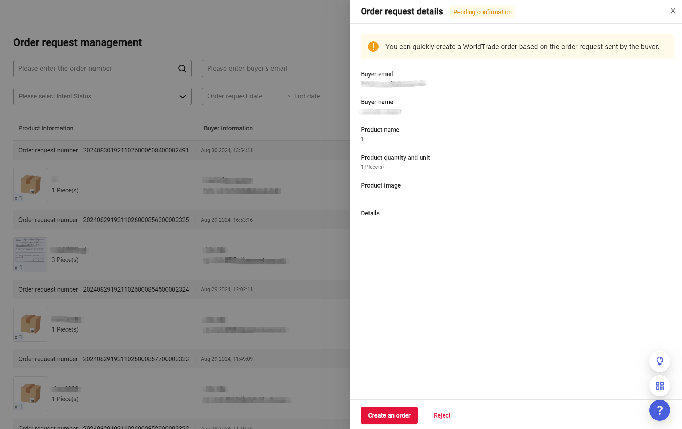The height and width of the screenshot is (429, 682).
Task: Click the orange warning icon in notice banner
Action: click(x=373, y=47)
